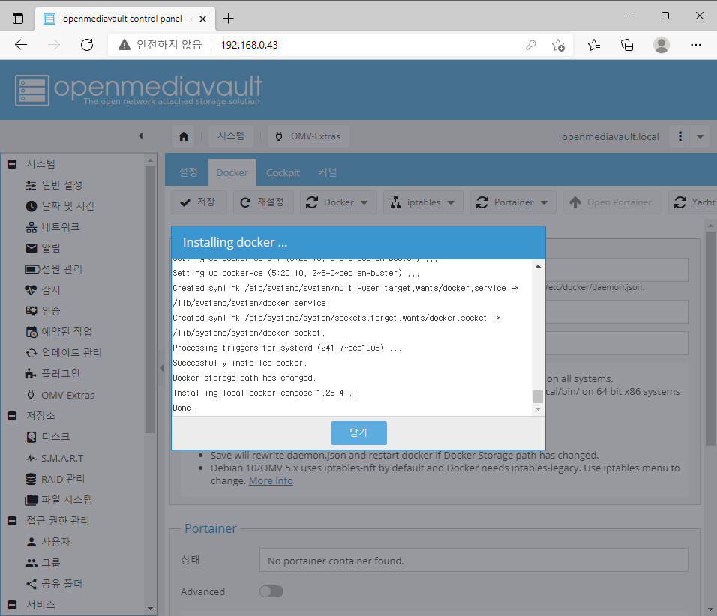Image resolution: width=717 pixels, height=616 pixels.
Task: Go back with the browser back arrow
Action: pyautogui.click(x=21, y=45)
